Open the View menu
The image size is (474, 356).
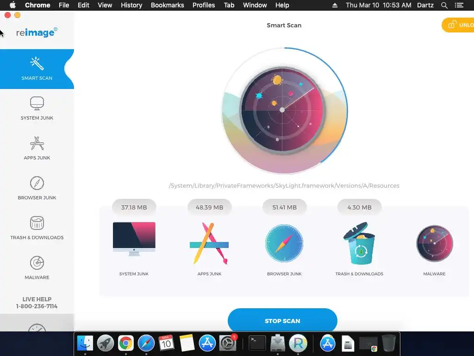[x=105, y=5]
